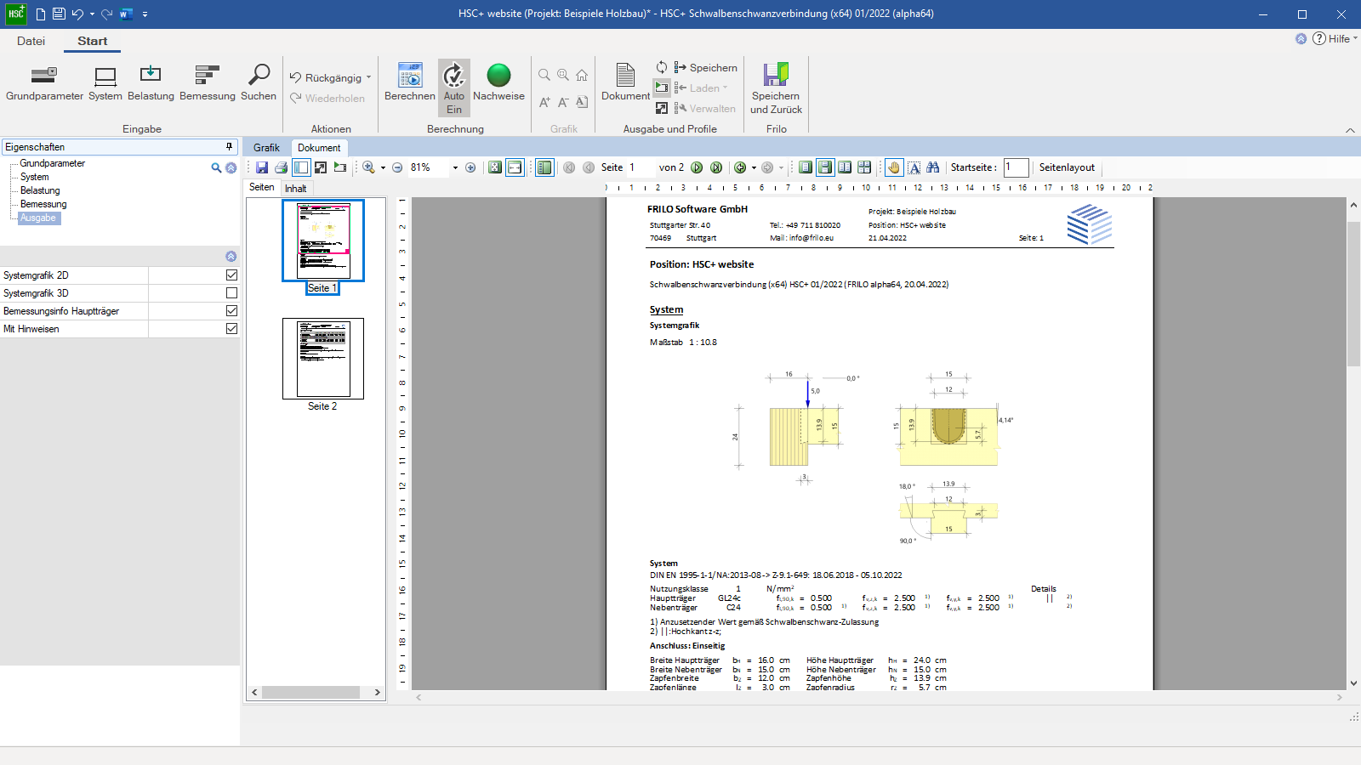Select the Seiten thumbnails tab

click(262, 188)
